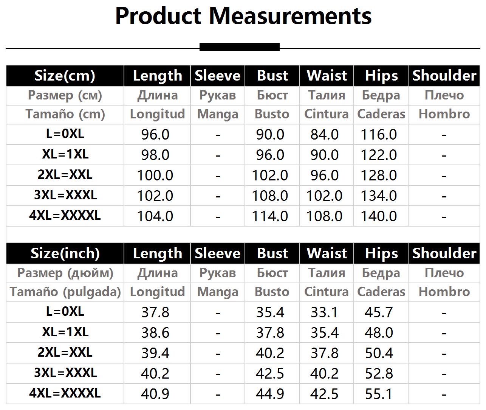
Task: Click the 140.0 hips value
Action: pyautogui.click(x=379, y=216)
